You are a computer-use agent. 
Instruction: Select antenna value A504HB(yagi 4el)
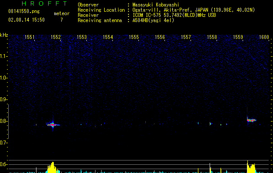(x=153, y=20)
